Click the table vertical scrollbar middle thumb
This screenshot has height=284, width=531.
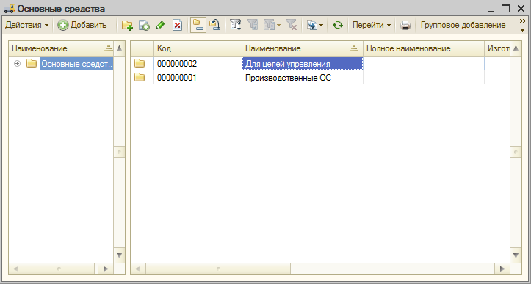tap(516, 153)
